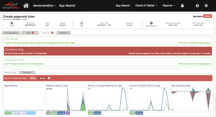Expand the Reports menu

(x=168, y=5)
